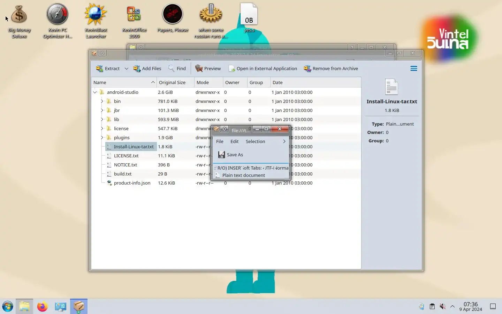Click the Ark window pin-on-all-desktops icon
This screenshot has height=314, width=502.
click(102, 53)
